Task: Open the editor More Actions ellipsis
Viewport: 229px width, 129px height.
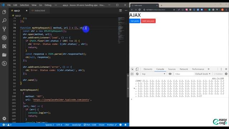Action: tap(126, 10)
